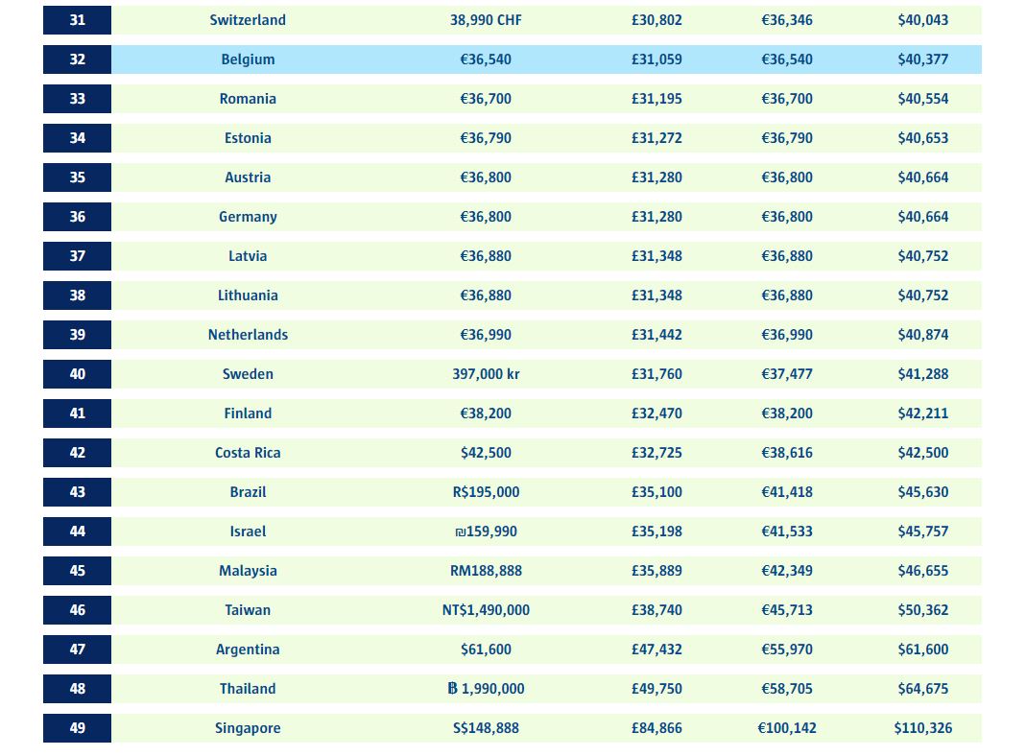Viewport: 1026px width, 756px height.
Task: Select the Argentina country name
Action: [x=248, y=650]
